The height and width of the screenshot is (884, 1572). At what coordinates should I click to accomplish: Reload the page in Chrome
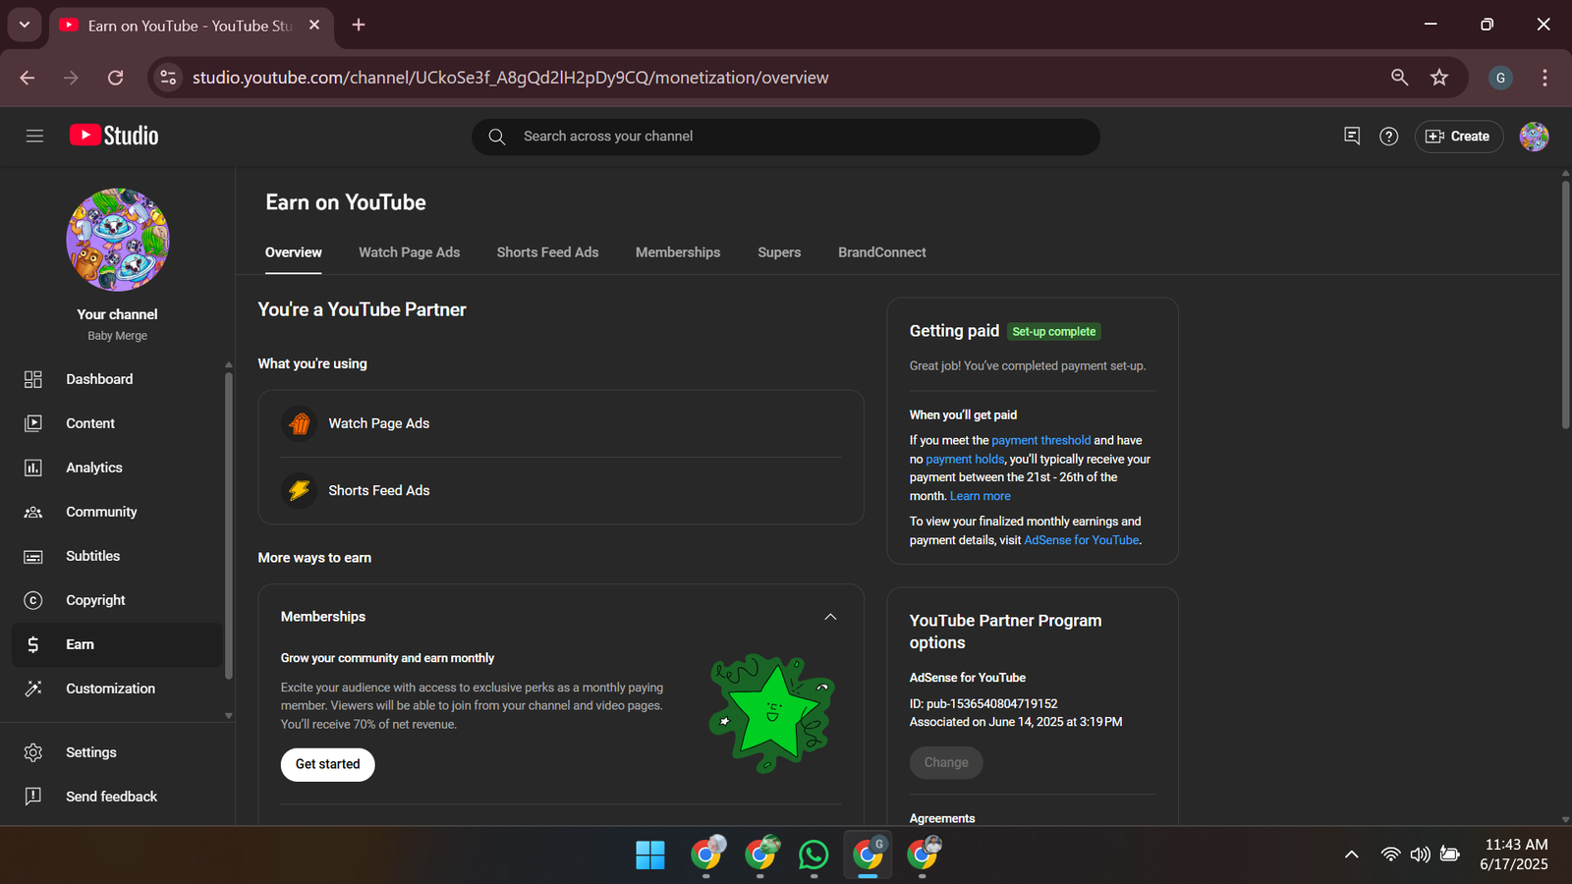pyautogui.click(x=115, y=78)
